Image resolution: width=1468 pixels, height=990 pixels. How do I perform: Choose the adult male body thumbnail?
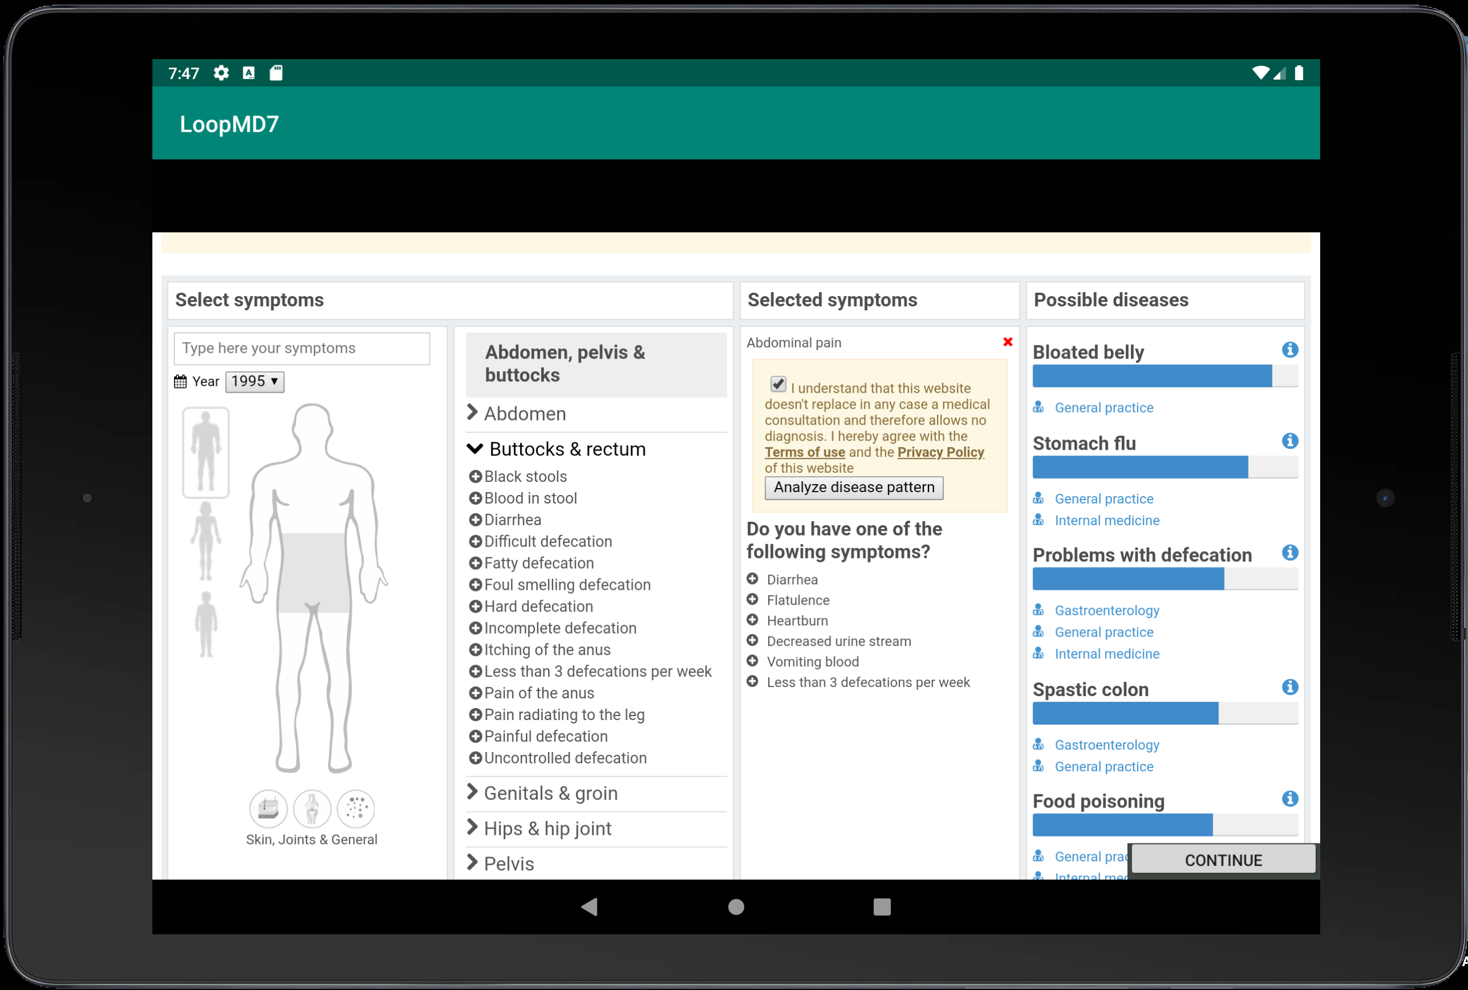tap(206, 452)
